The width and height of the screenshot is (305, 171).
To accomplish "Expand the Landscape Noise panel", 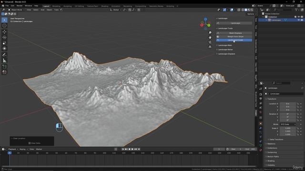I will (x=225, y=49).
